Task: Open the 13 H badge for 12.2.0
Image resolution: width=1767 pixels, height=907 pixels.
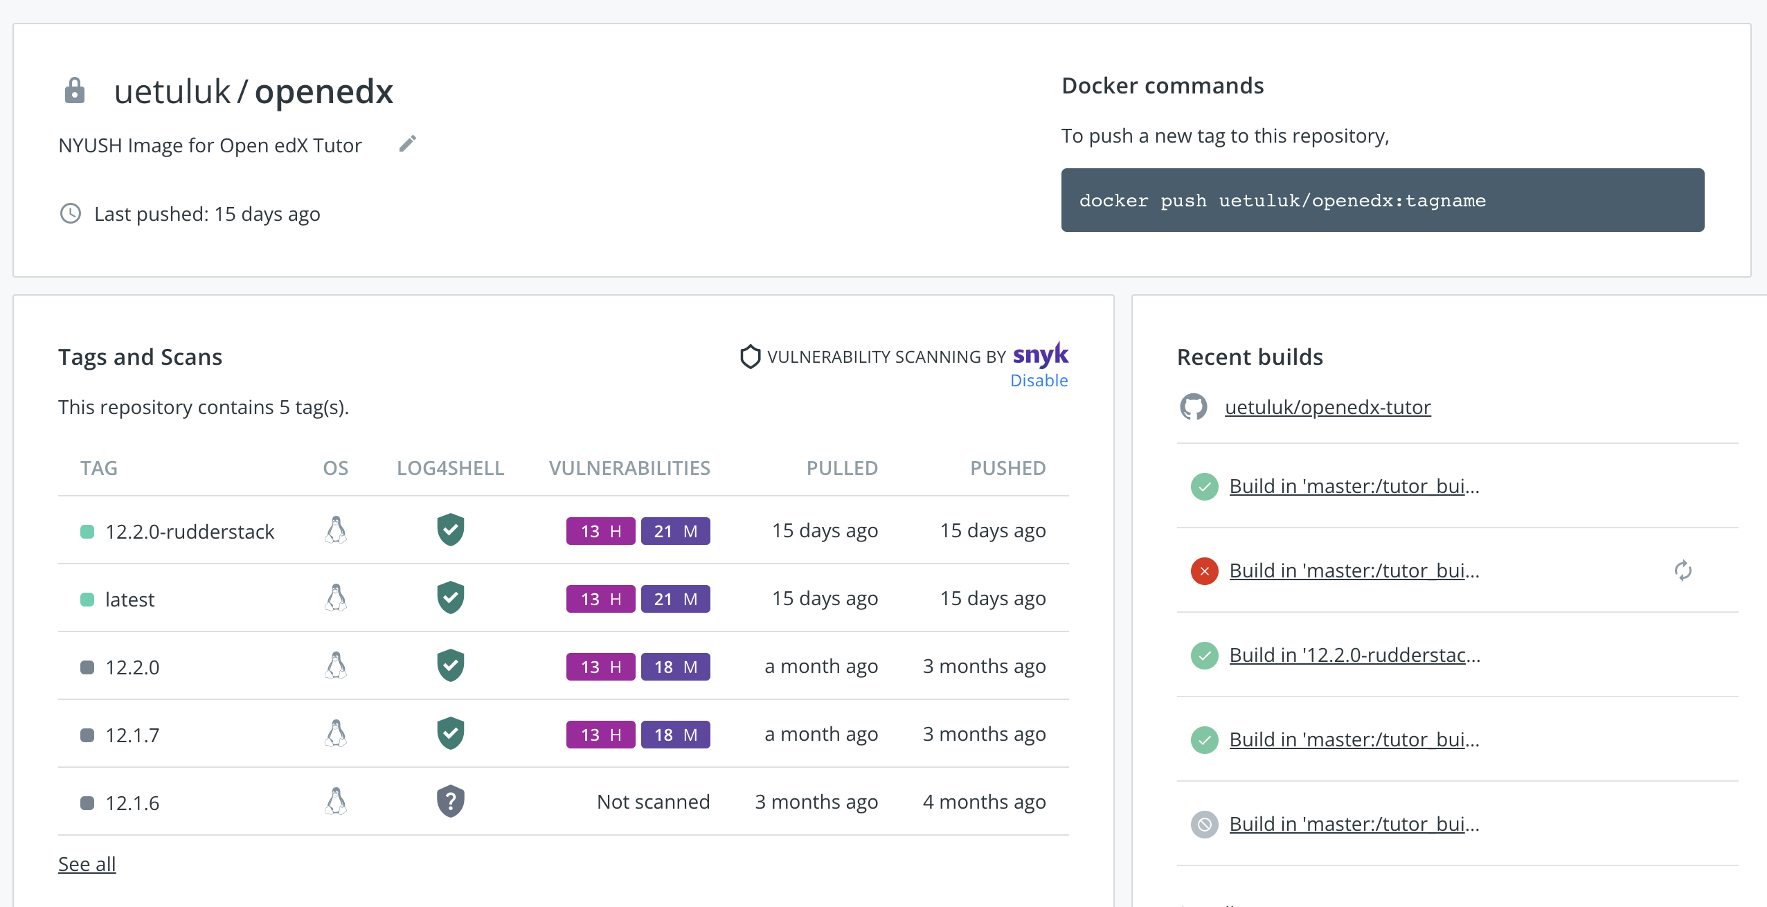Action: click(x=601, y=667)
